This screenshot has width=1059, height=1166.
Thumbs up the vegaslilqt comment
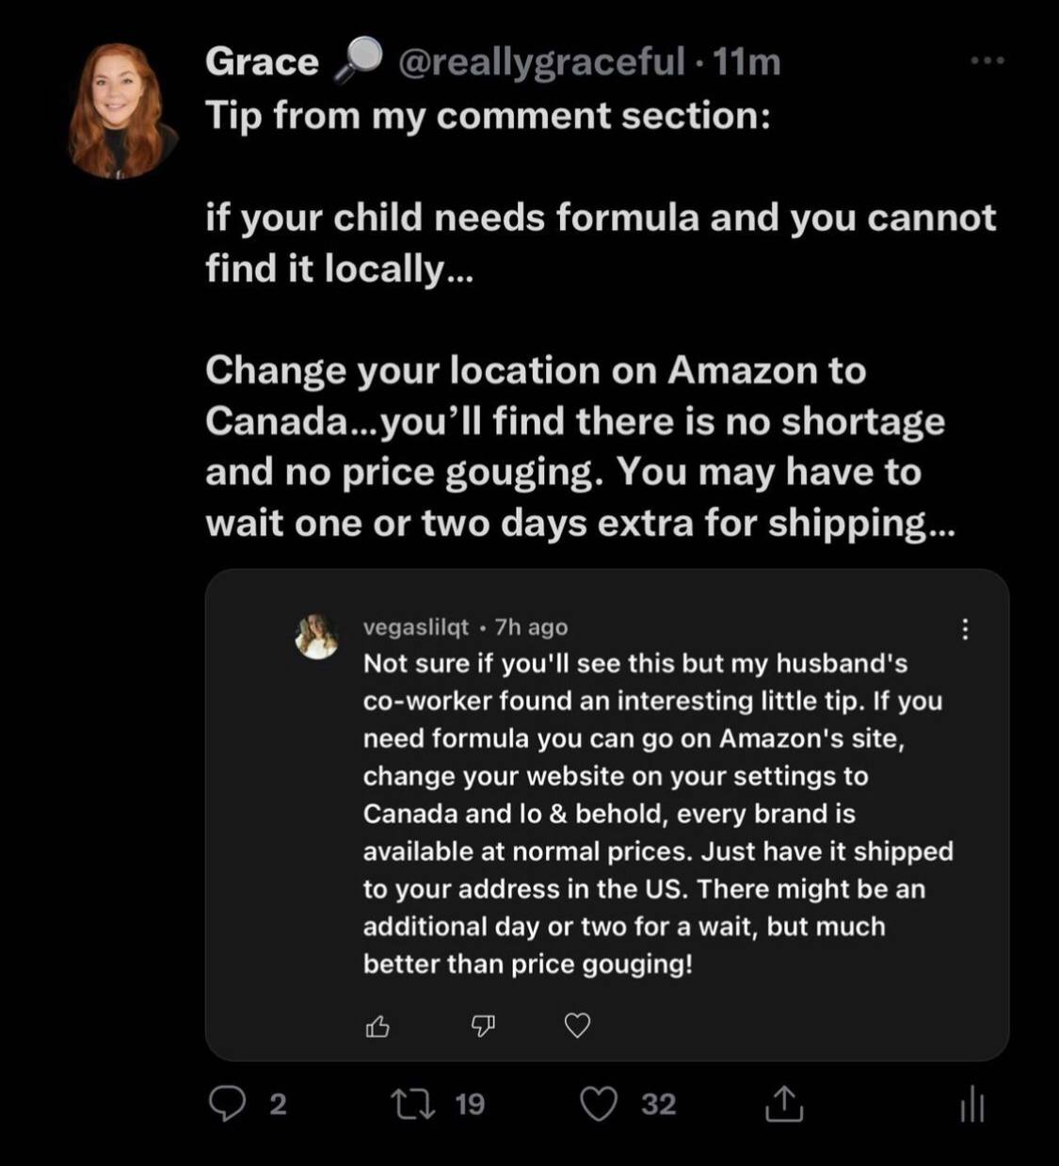377,1026
